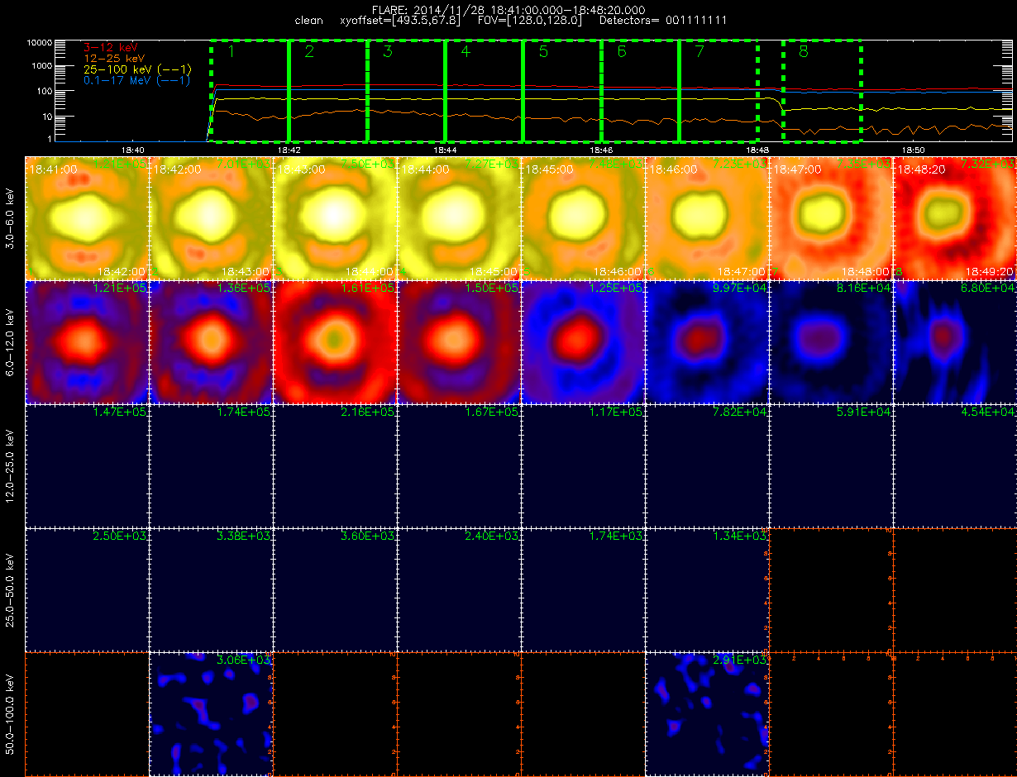The height and width of the screenshot is (777, 1017).
Task: Click the blue '0.1-17 MeV (--1)' legend entry
Action: pyautogui.click(x=137, y=81)
